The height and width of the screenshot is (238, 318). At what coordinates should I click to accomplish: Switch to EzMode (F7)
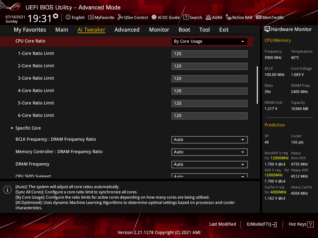coord(261,224)
